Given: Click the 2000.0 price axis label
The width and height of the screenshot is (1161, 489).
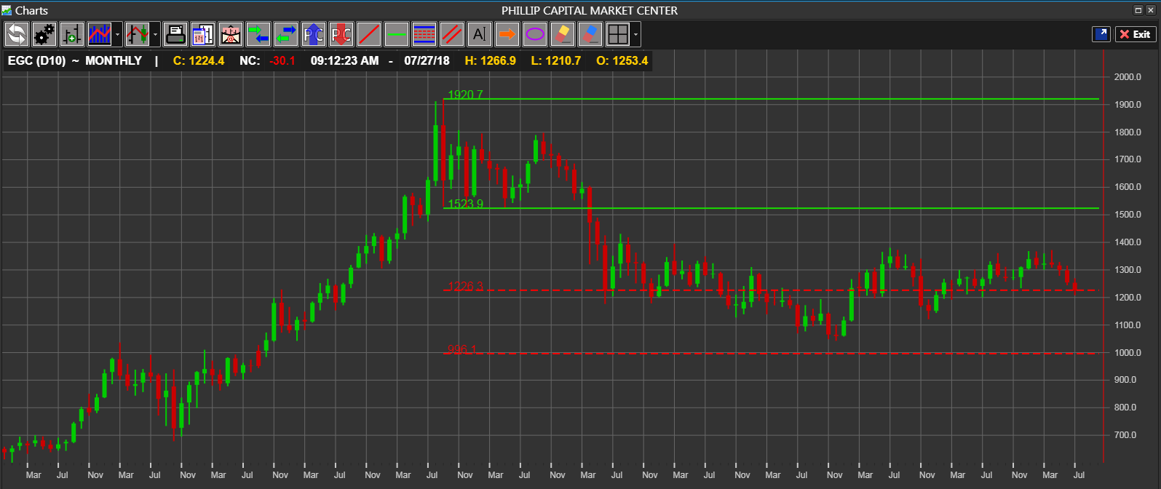Looking at the screenshot, I should tap(1128, 77).
